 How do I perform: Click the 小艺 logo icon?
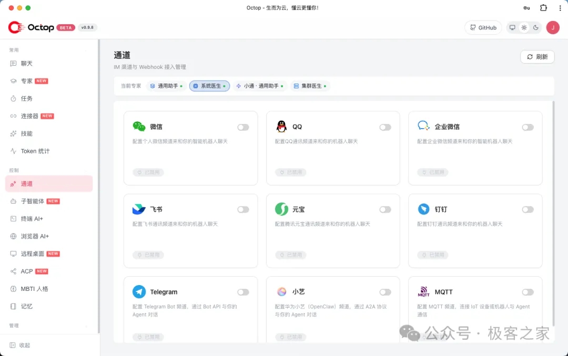click(281, 291)
